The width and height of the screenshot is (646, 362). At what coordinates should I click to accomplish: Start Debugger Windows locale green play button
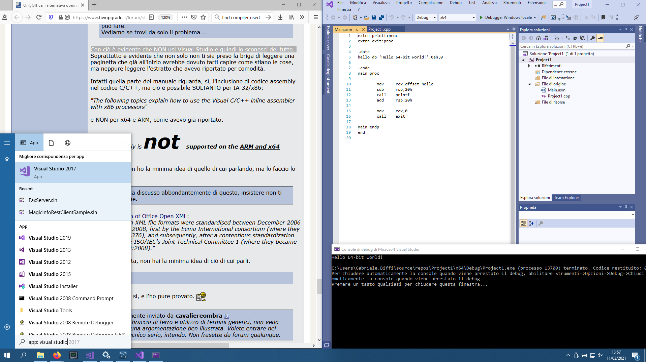[x=481, y=17]
